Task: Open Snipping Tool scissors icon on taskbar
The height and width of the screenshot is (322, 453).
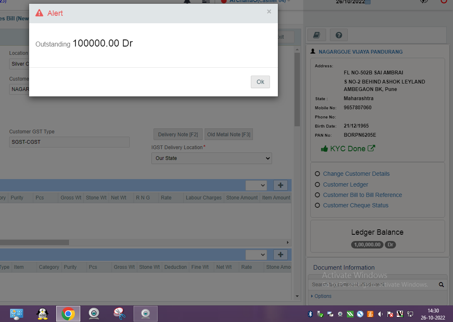Action: coord(119,314)
